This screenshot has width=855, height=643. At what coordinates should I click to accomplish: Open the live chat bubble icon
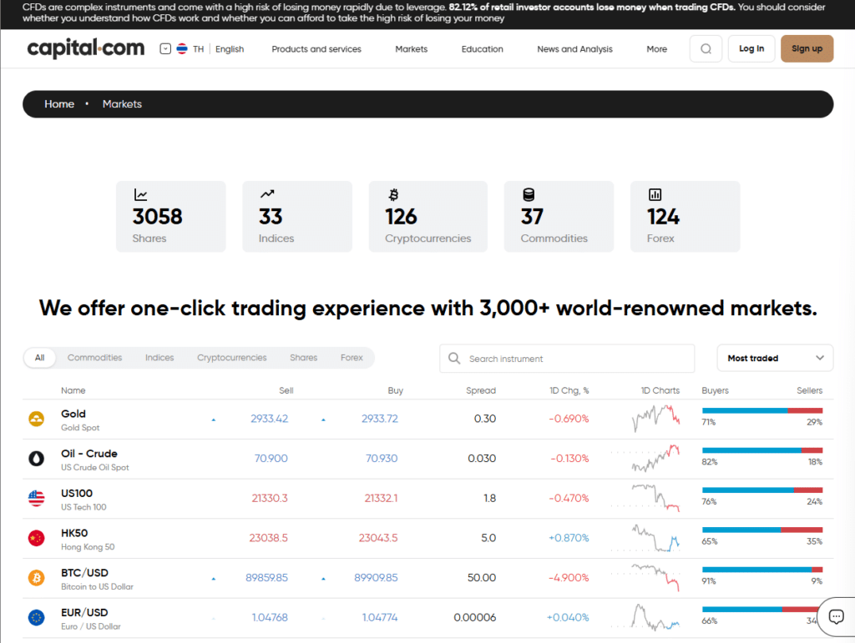(836, 617)
